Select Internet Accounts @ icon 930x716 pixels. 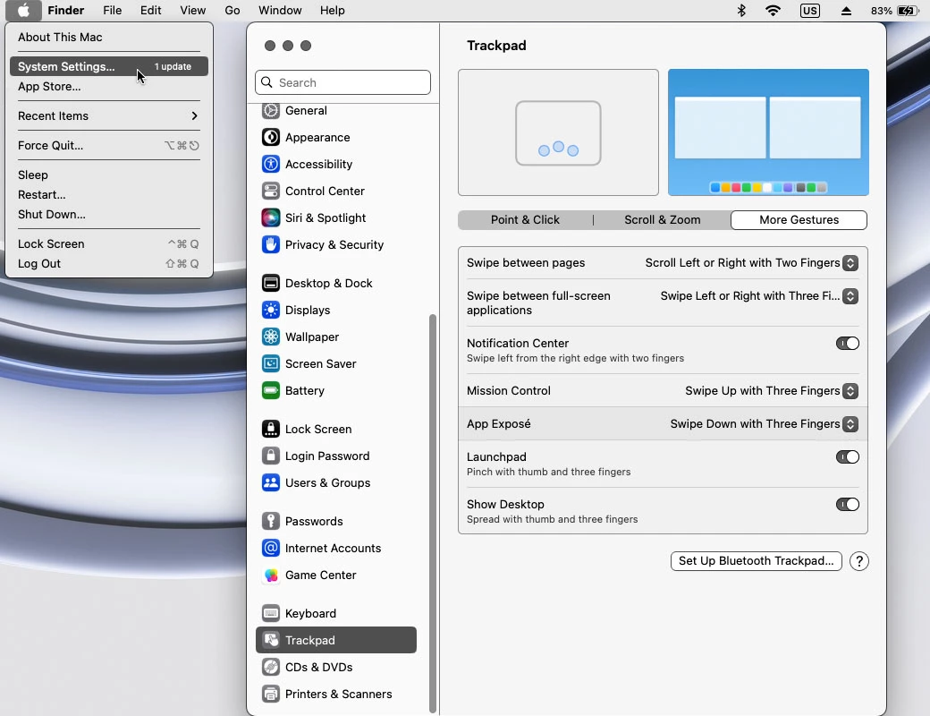[x=270, y=548]
